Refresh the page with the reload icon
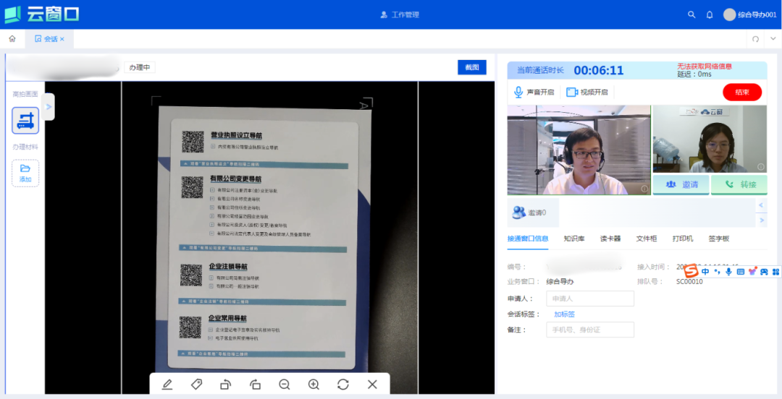Viewport: 782px width, 399px height. tap(755, 39)
